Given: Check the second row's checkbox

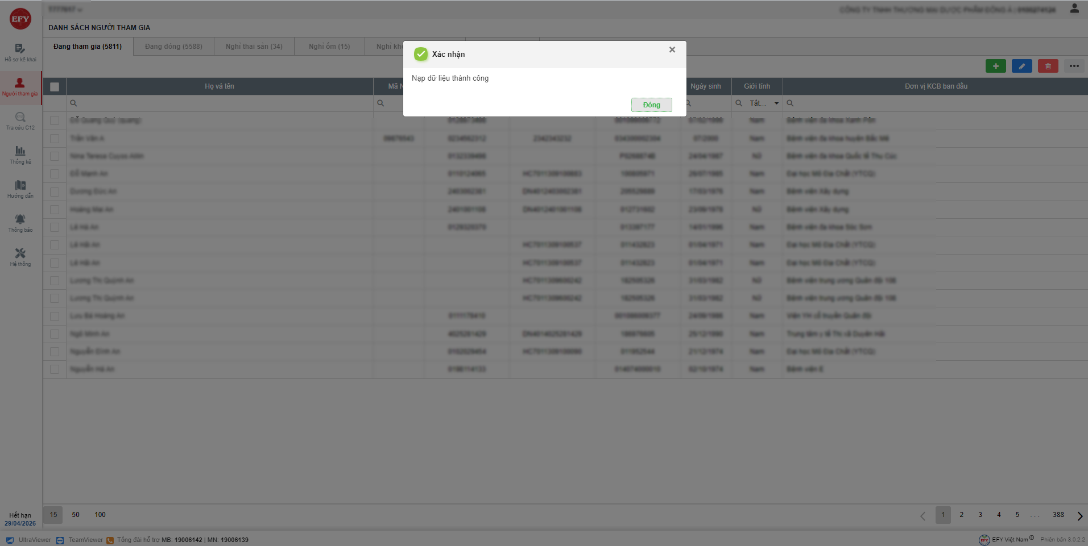Looking at the screenshot, I should click(x=55, y=138).
